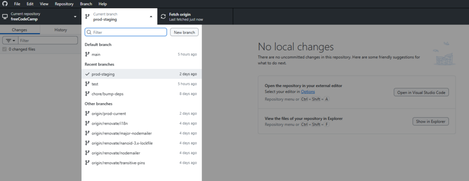The height and width of the screenshot is (181, 469).
Task: Click branch icon next to origin/prod-current
Action: coord(87,114)
